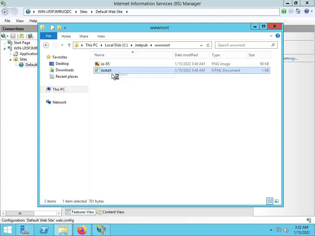Click New Folder icon in Explorer title bar
The width and height of the screenshot is (315, 236).
pyautogui.click(x=59, y=27)
